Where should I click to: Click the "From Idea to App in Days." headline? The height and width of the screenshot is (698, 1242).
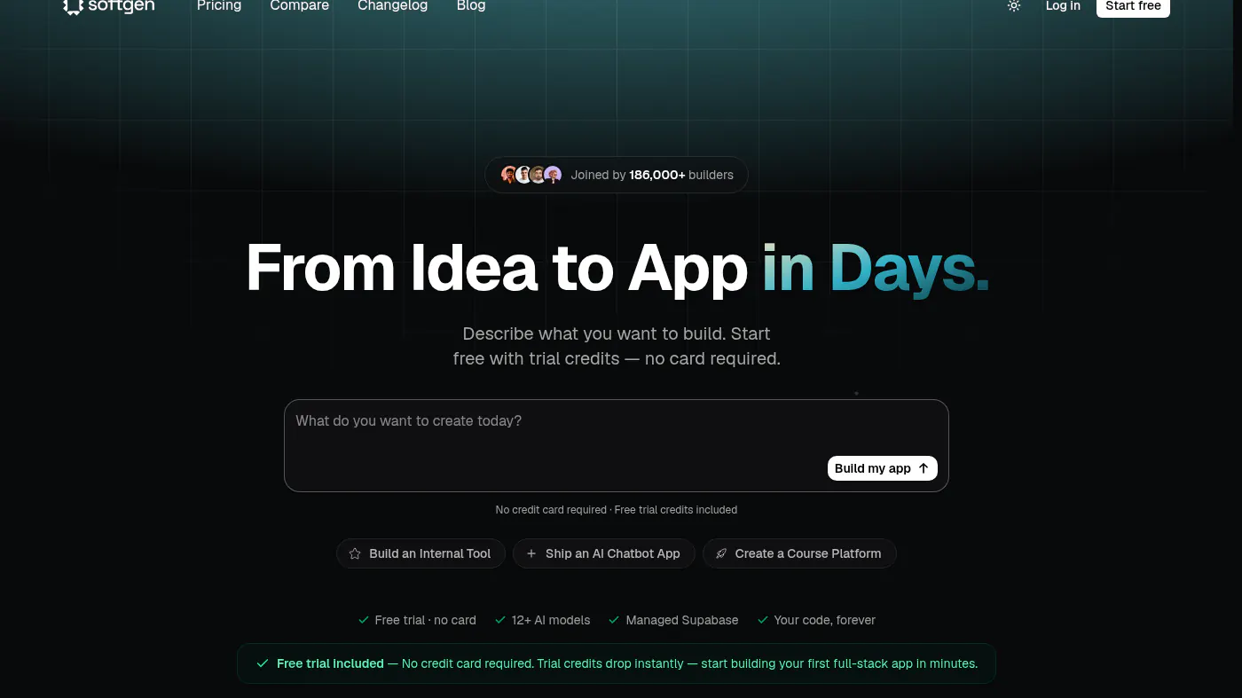(x=617, y=268)
